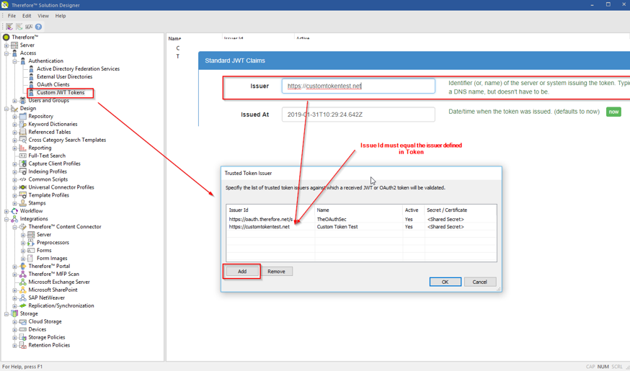Click the Microsoft SharePoint icon
Screen dimensions: 630x371
(x=23, y=290)
